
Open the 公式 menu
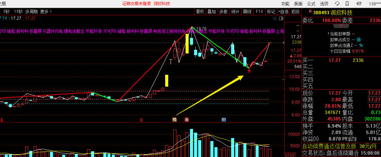tap(311, 4)
